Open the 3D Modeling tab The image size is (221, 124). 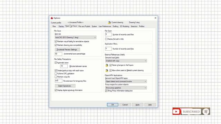(x=124, y=27)
